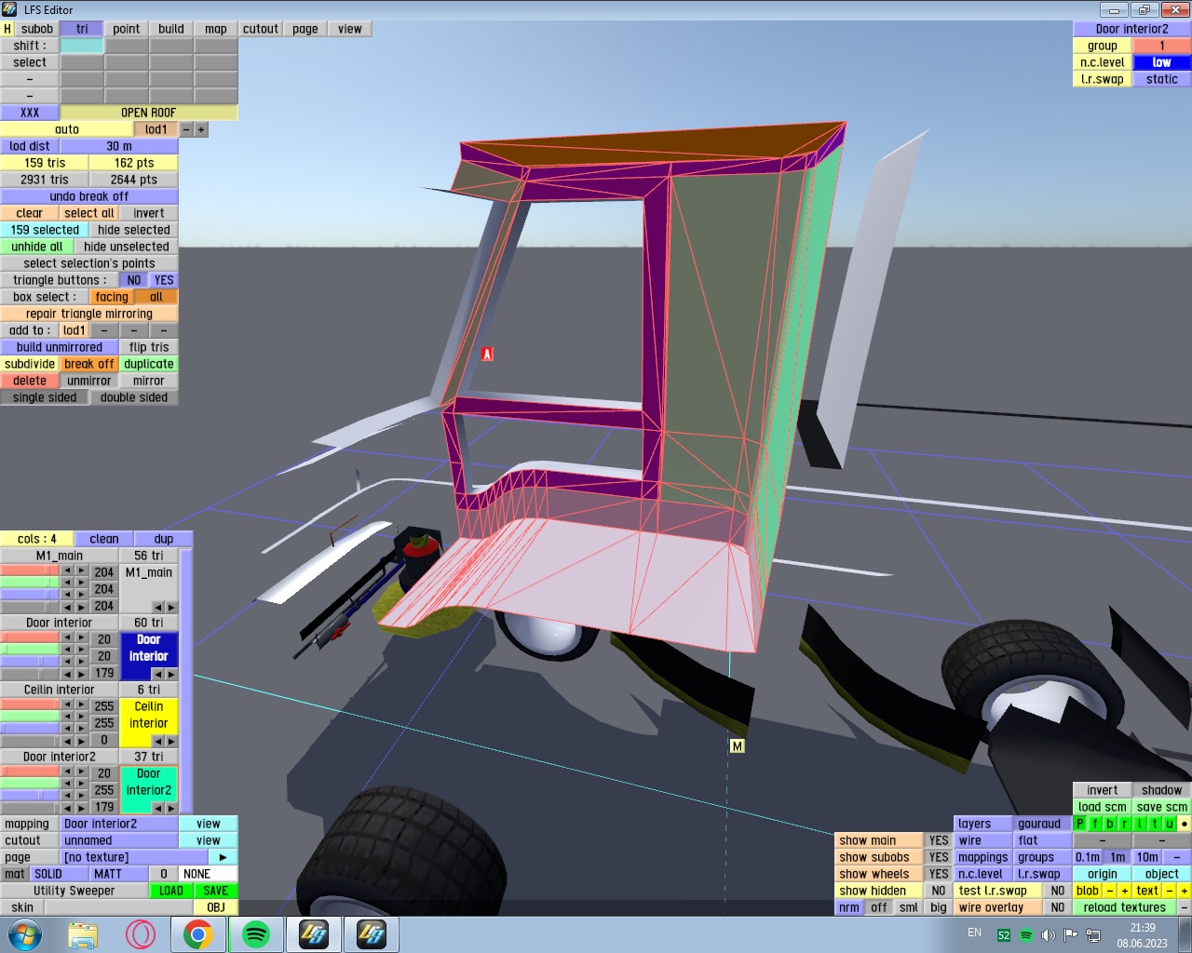The height and width of the screenshot is (953, 1192).
Task: Open the cutout unnamed selector
Action: (119, 840)
